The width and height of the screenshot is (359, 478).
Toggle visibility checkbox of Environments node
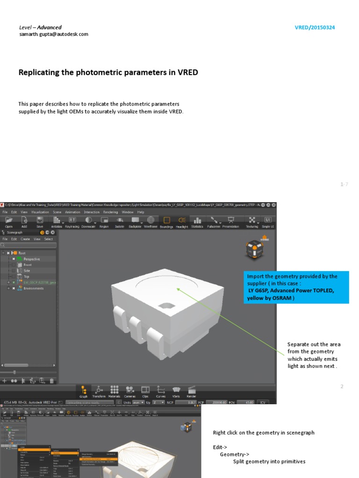click(14, 288)
